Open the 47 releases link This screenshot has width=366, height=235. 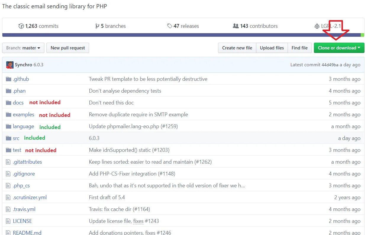click(x=183, y=26)
